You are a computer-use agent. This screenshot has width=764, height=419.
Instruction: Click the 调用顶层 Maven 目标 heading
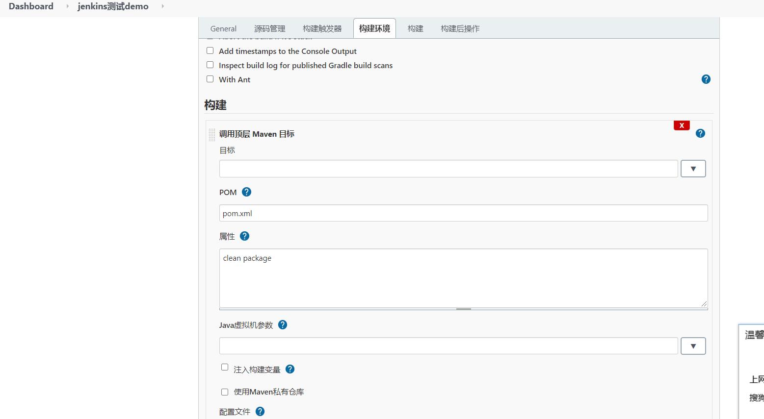[x=257, y=134]
